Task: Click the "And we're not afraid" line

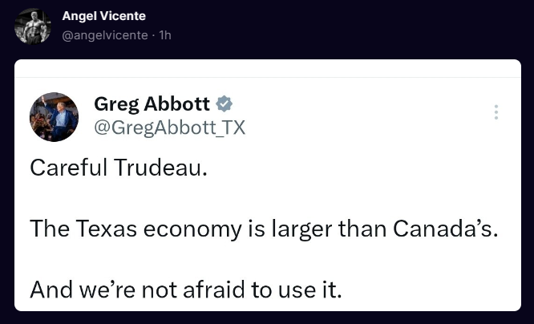Action: point(186,289)
